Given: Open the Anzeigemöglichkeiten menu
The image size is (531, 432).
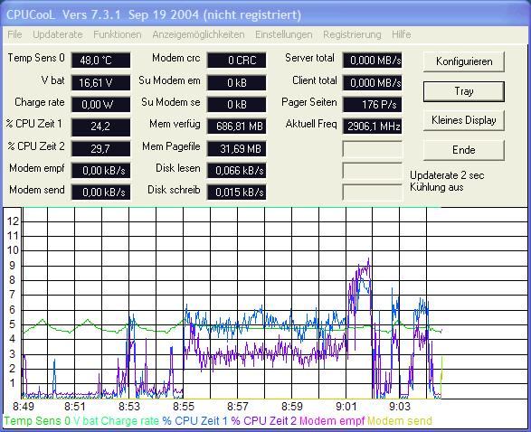Looking at the screenshot, I should click(198, 34).
